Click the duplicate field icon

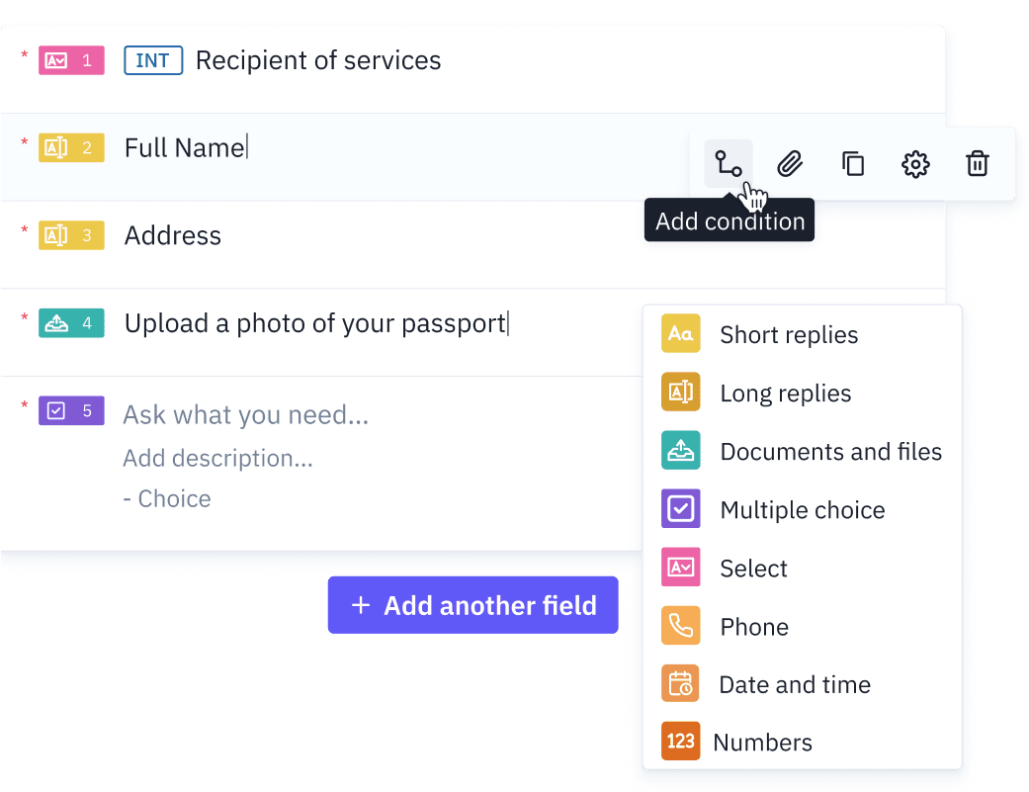pyautogui.click(x=853, y=163)
